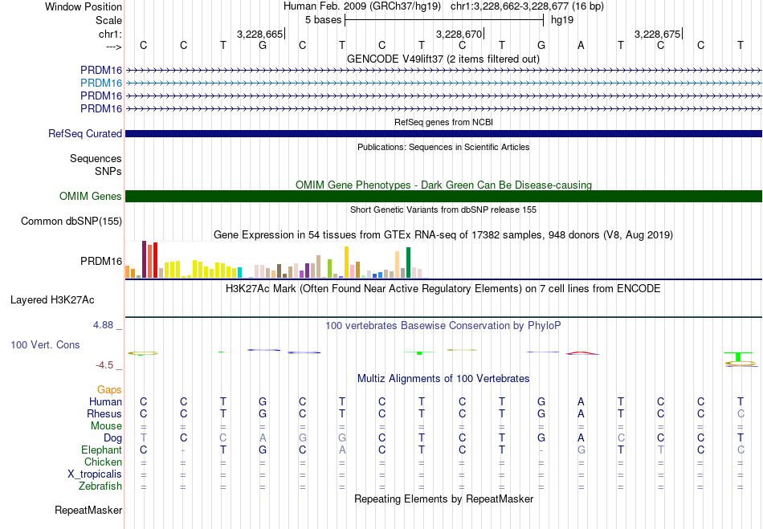Click 'Publications: Sequences in Scientific Articles' title
Screen dimensions: 763x529
tap(443, 148)
